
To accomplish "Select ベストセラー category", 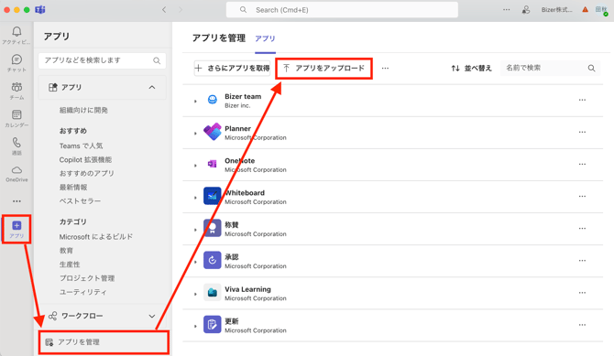I will tap(80, 200).
